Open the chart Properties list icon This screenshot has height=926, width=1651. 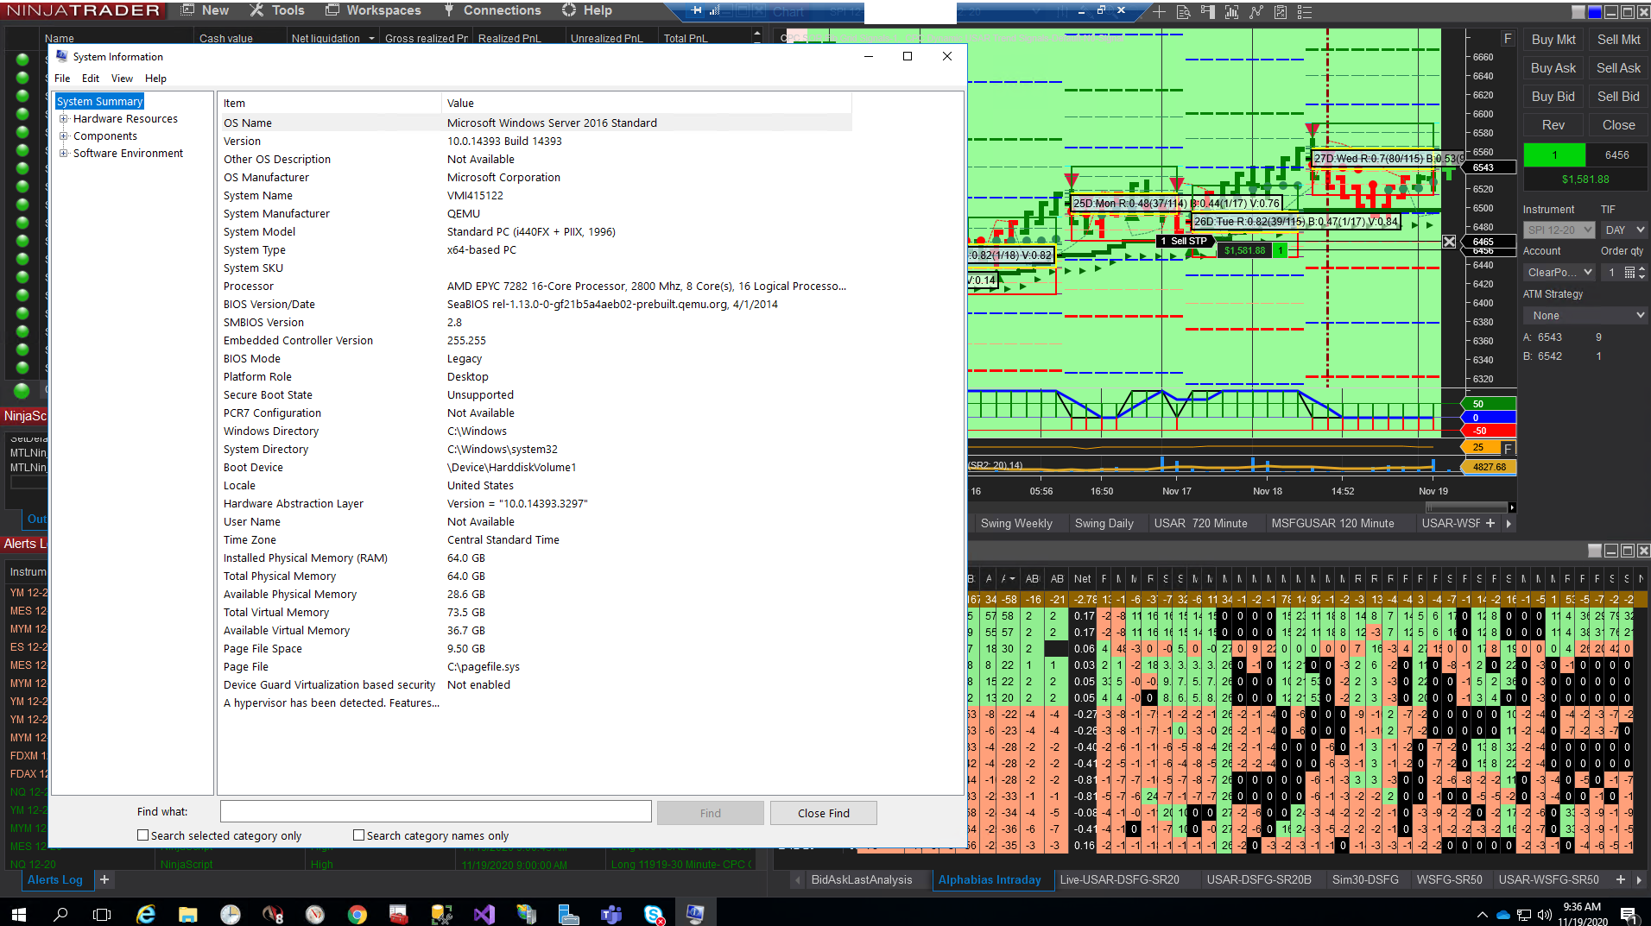[x=1304, y=12]
